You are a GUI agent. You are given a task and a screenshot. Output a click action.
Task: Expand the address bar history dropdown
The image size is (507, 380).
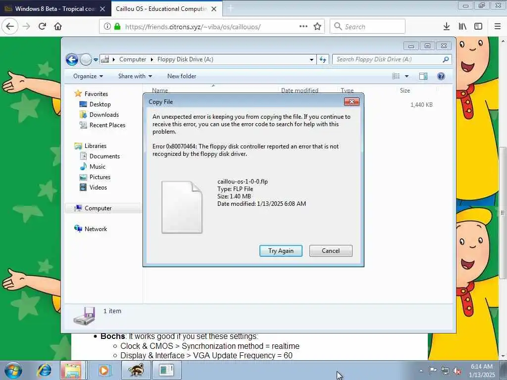[x=311, y=59]
